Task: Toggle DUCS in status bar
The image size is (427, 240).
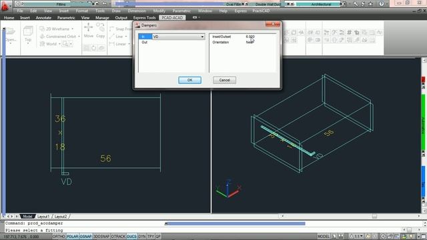Action: (132, 237)
